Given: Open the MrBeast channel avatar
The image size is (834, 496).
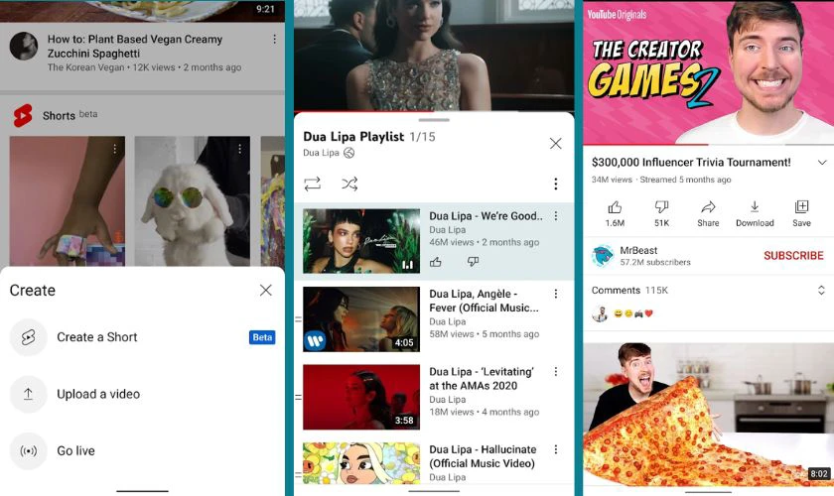Looking at the screenshot, I should pyautogui.click(x=603, y=256).
